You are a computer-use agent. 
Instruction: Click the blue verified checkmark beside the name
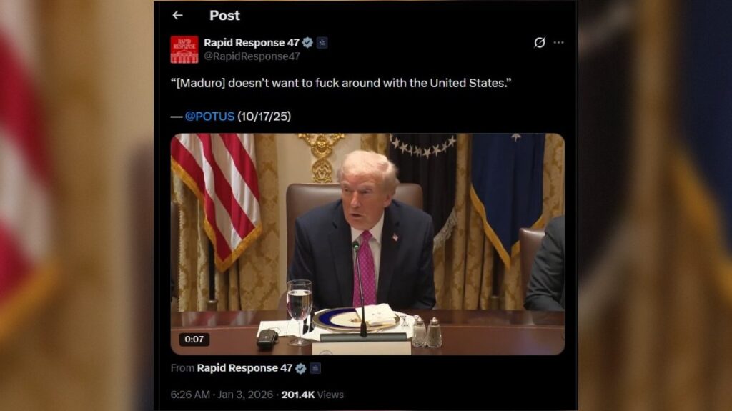pyautogui.click(x=307, y=42)
